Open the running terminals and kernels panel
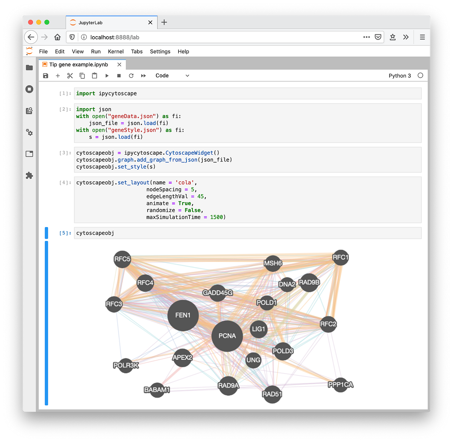 (x=29, y=89)
